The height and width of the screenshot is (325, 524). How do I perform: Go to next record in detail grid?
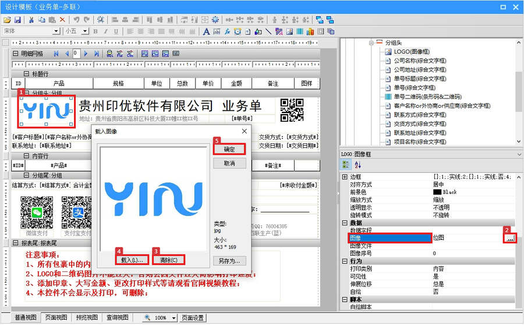point(86,54)
